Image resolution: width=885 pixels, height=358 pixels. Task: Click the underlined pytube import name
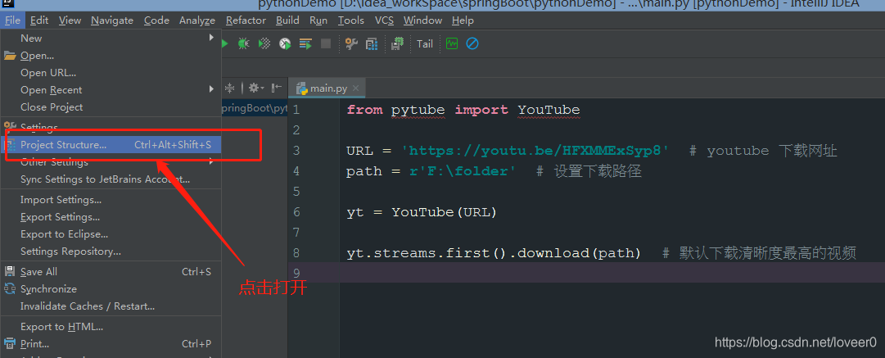coord(418,110)
